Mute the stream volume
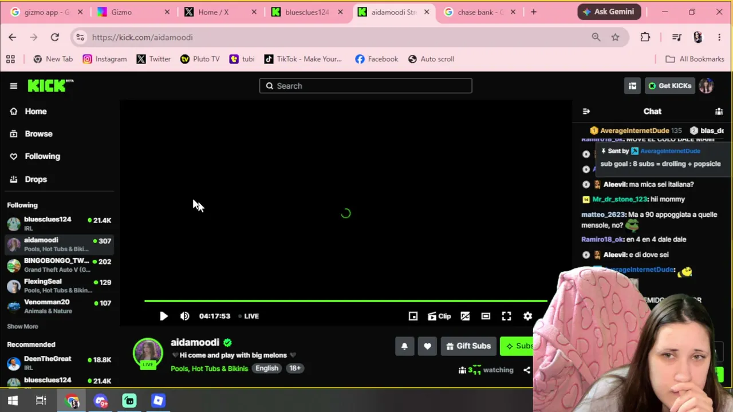This screenshot has width=733, height=412. click(x=184, y=316)
